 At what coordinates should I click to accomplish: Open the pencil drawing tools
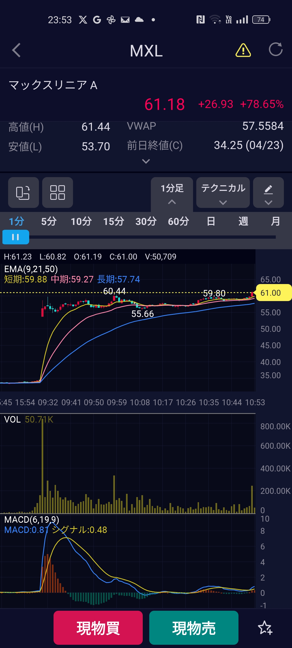click(268, 193)
